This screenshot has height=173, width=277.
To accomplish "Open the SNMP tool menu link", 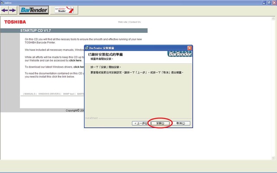I will [68, 94].
